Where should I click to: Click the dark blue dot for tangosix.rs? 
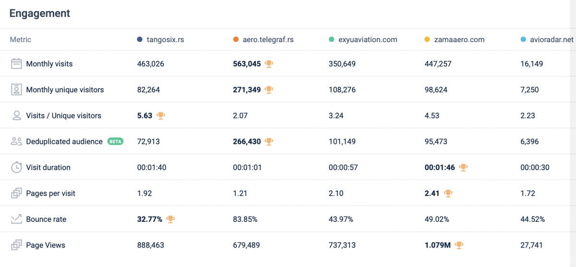tap(140, 40)
